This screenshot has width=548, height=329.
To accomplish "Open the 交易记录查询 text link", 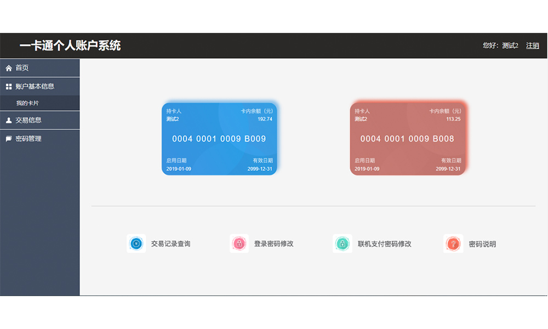I will point(170,244).
